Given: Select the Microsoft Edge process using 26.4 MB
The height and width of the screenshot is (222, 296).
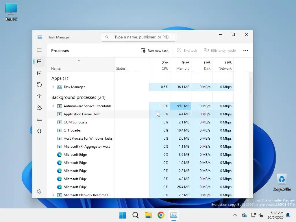Looking at the screenshot, I should click(x=140, y=187).
